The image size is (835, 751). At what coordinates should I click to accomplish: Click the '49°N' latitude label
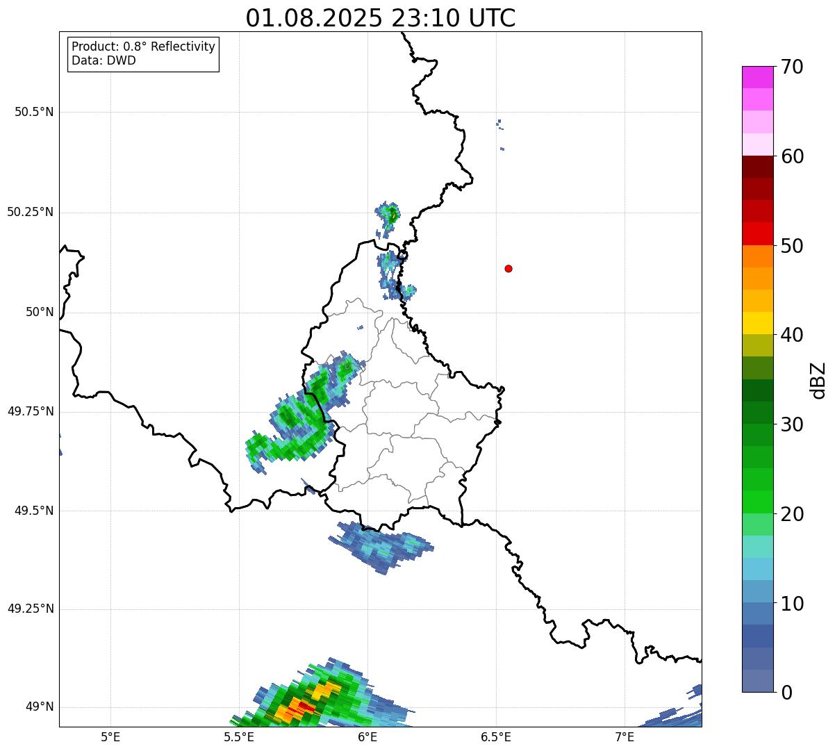point(40,707)
